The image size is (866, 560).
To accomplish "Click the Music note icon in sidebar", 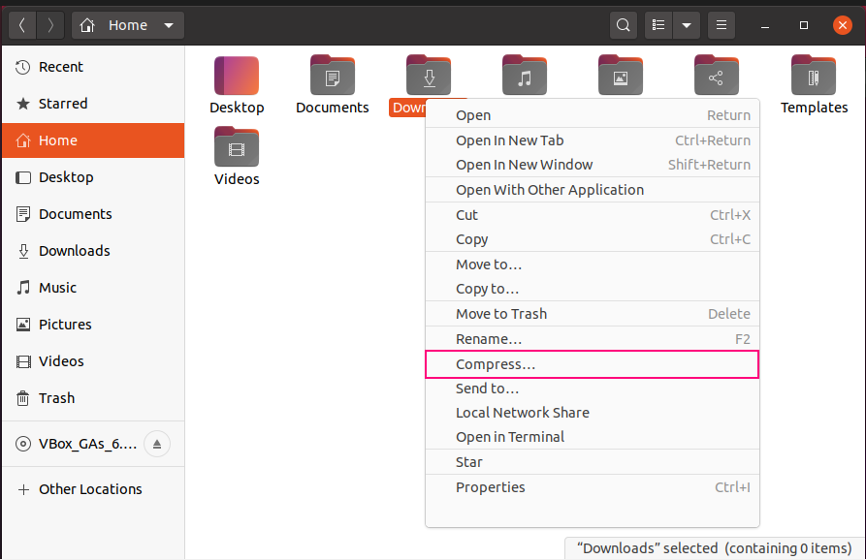I will [x=22, y=288].
